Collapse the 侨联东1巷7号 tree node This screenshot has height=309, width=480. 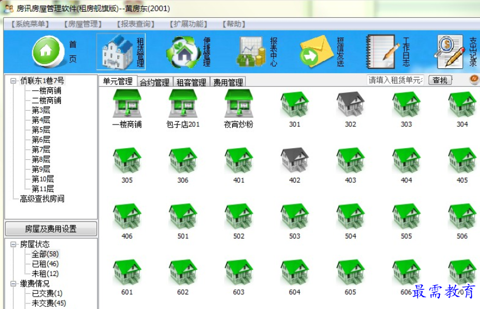[13, 81]
